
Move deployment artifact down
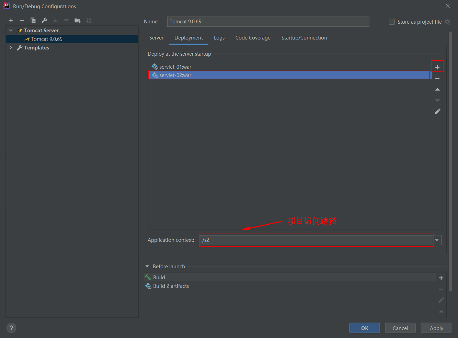(437, 100)
